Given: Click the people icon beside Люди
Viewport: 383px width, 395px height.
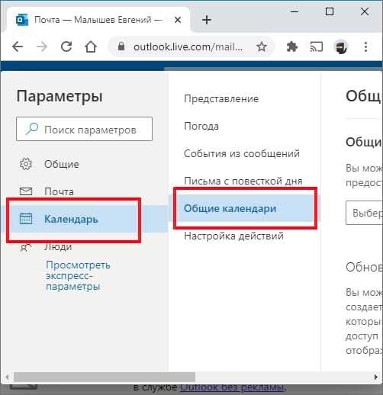Looking at the screenshot, I should pyautogui.click(x=26, y=247).
